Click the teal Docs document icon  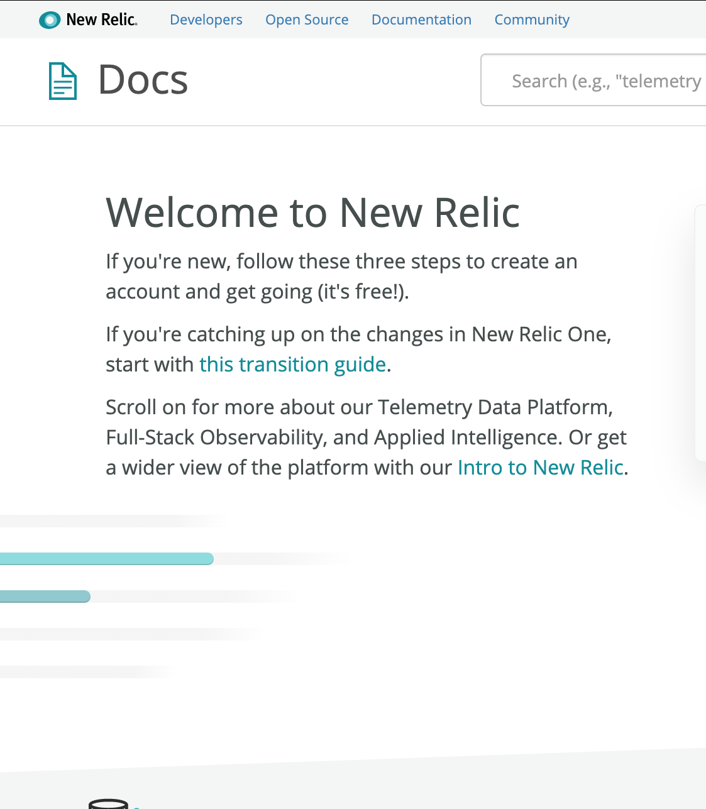(x=63, y=81)
